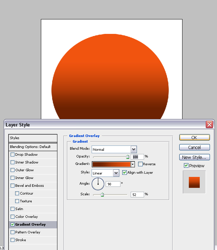Select the Drop Shadow label
This screenshot has width=217, height=250.
(26, 155)
